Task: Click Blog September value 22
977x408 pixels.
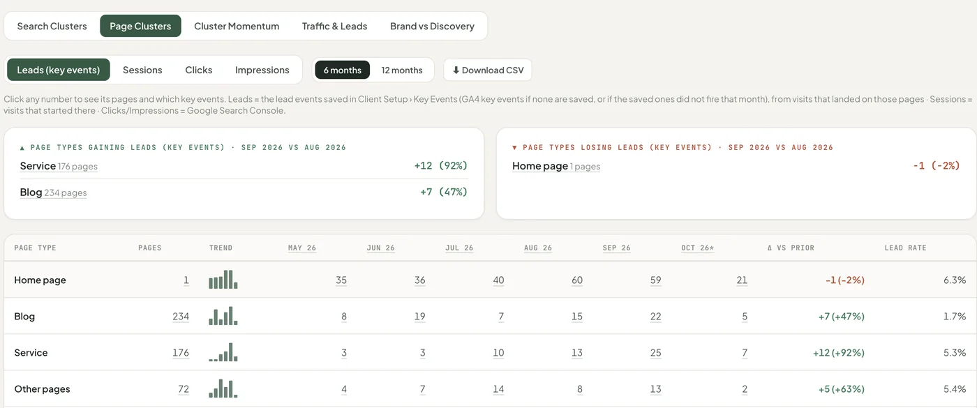Action: click(x=655, y=317)
